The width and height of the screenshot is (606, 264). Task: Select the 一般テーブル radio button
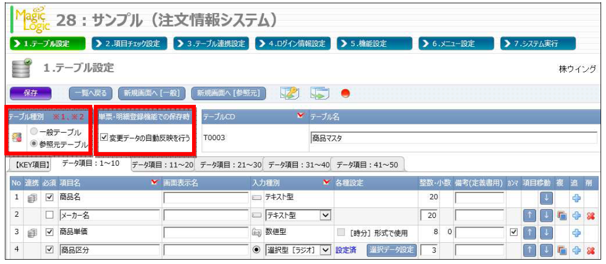pyautogui.click(x=36, y=133)
